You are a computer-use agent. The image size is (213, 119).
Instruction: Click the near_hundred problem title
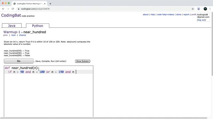pyautogui.click(x=35, y=32)
